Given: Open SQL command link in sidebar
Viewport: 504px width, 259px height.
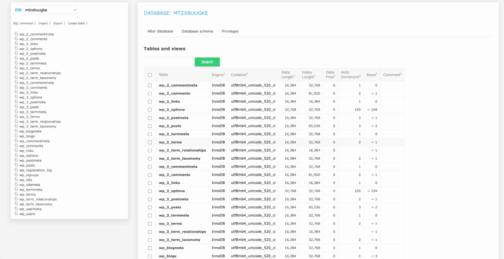Looking at the screenshot, I should [x=23, y=23].
